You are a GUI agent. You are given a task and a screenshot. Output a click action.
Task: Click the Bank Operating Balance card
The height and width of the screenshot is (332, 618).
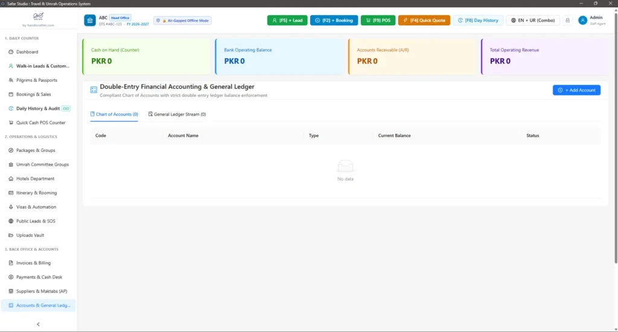279,57
